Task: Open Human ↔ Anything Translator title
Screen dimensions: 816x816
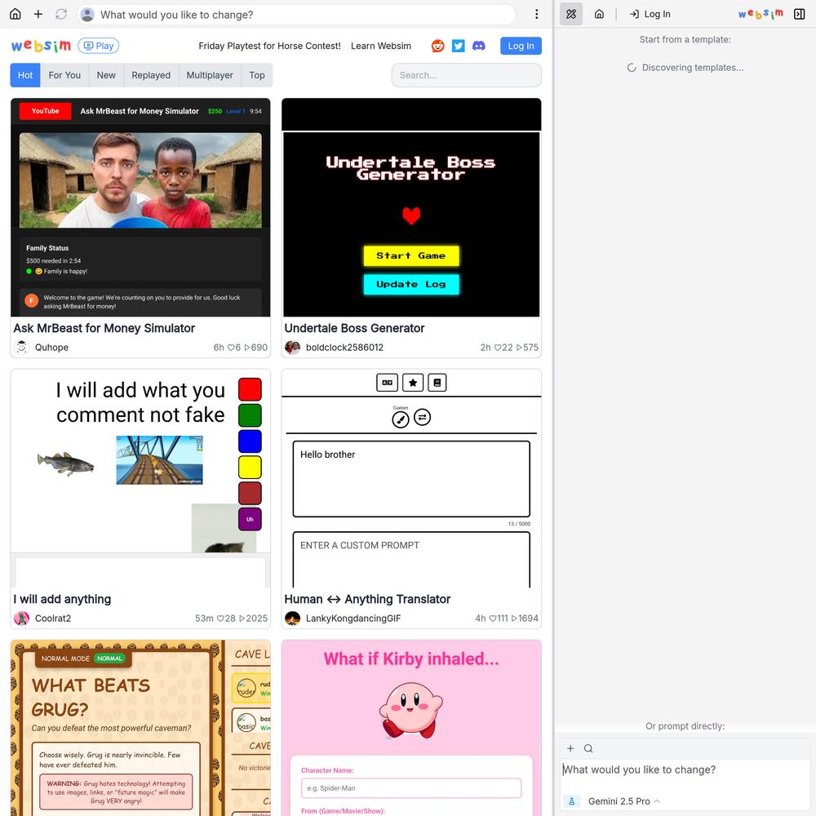Action: tap(367, 600)
